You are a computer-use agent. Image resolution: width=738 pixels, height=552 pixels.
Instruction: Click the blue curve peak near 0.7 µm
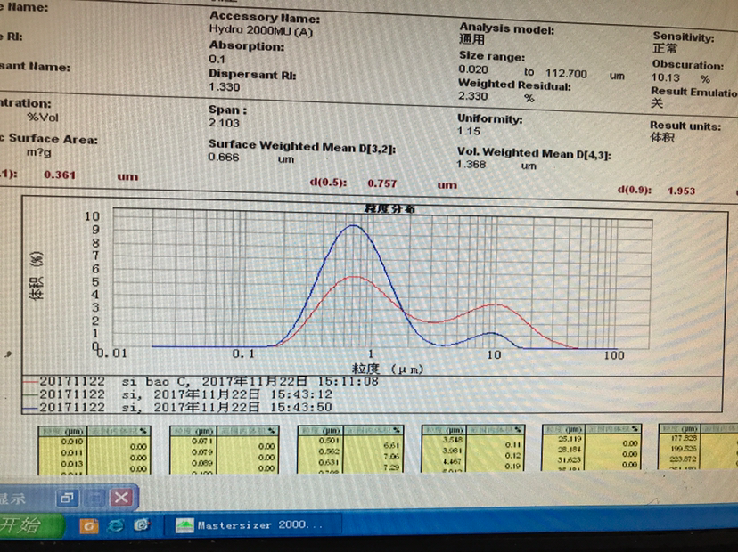pos(353,226)
